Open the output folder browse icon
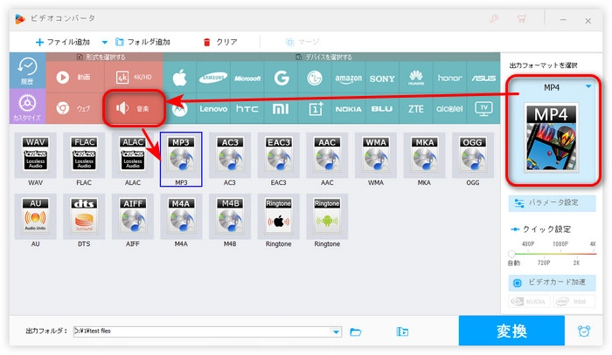Viewport: 612px width, 355px height. click(356, 331)
